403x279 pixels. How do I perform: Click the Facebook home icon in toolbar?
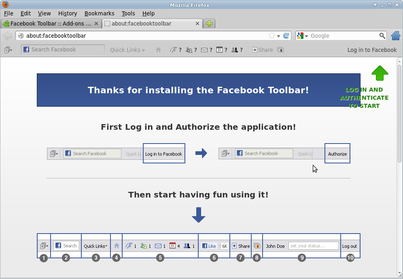click(158, 50)
